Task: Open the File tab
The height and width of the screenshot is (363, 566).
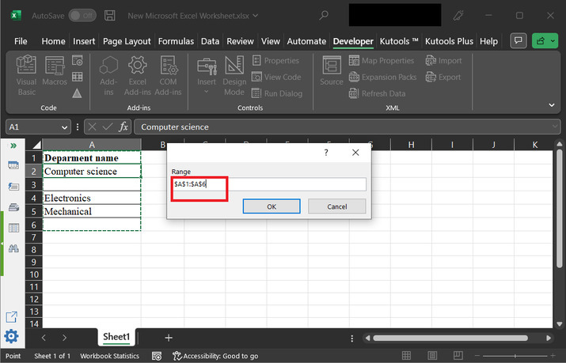Action: pos(21,41)
